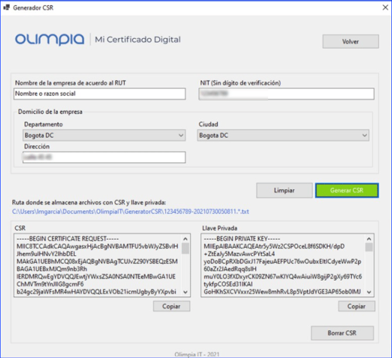Open the stored CSR file path link
The height and width of the screenshot is (358, 392).
[130, 211]
